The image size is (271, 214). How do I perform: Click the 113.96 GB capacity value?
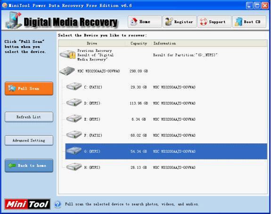click(x=139, y=103)
